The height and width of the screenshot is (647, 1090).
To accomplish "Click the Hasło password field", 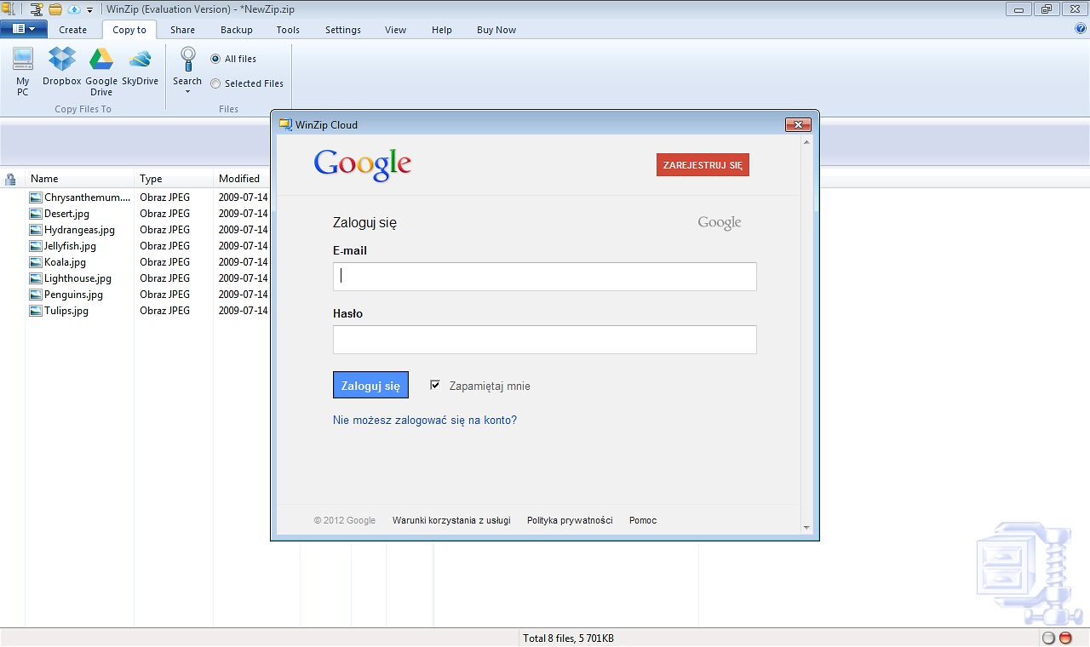I will (544, 340).
